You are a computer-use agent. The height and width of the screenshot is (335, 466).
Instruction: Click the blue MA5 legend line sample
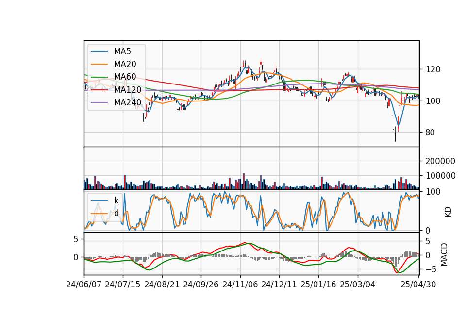click(99, 51)
